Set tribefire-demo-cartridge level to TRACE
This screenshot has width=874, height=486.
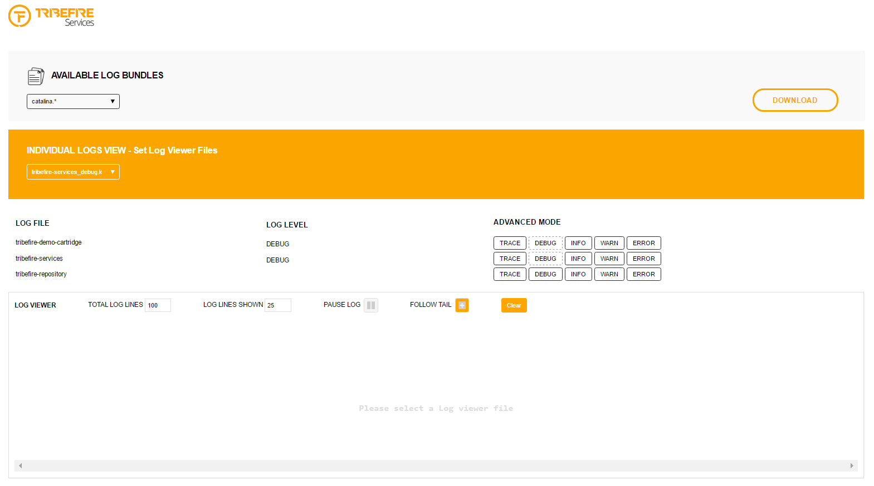509,243
